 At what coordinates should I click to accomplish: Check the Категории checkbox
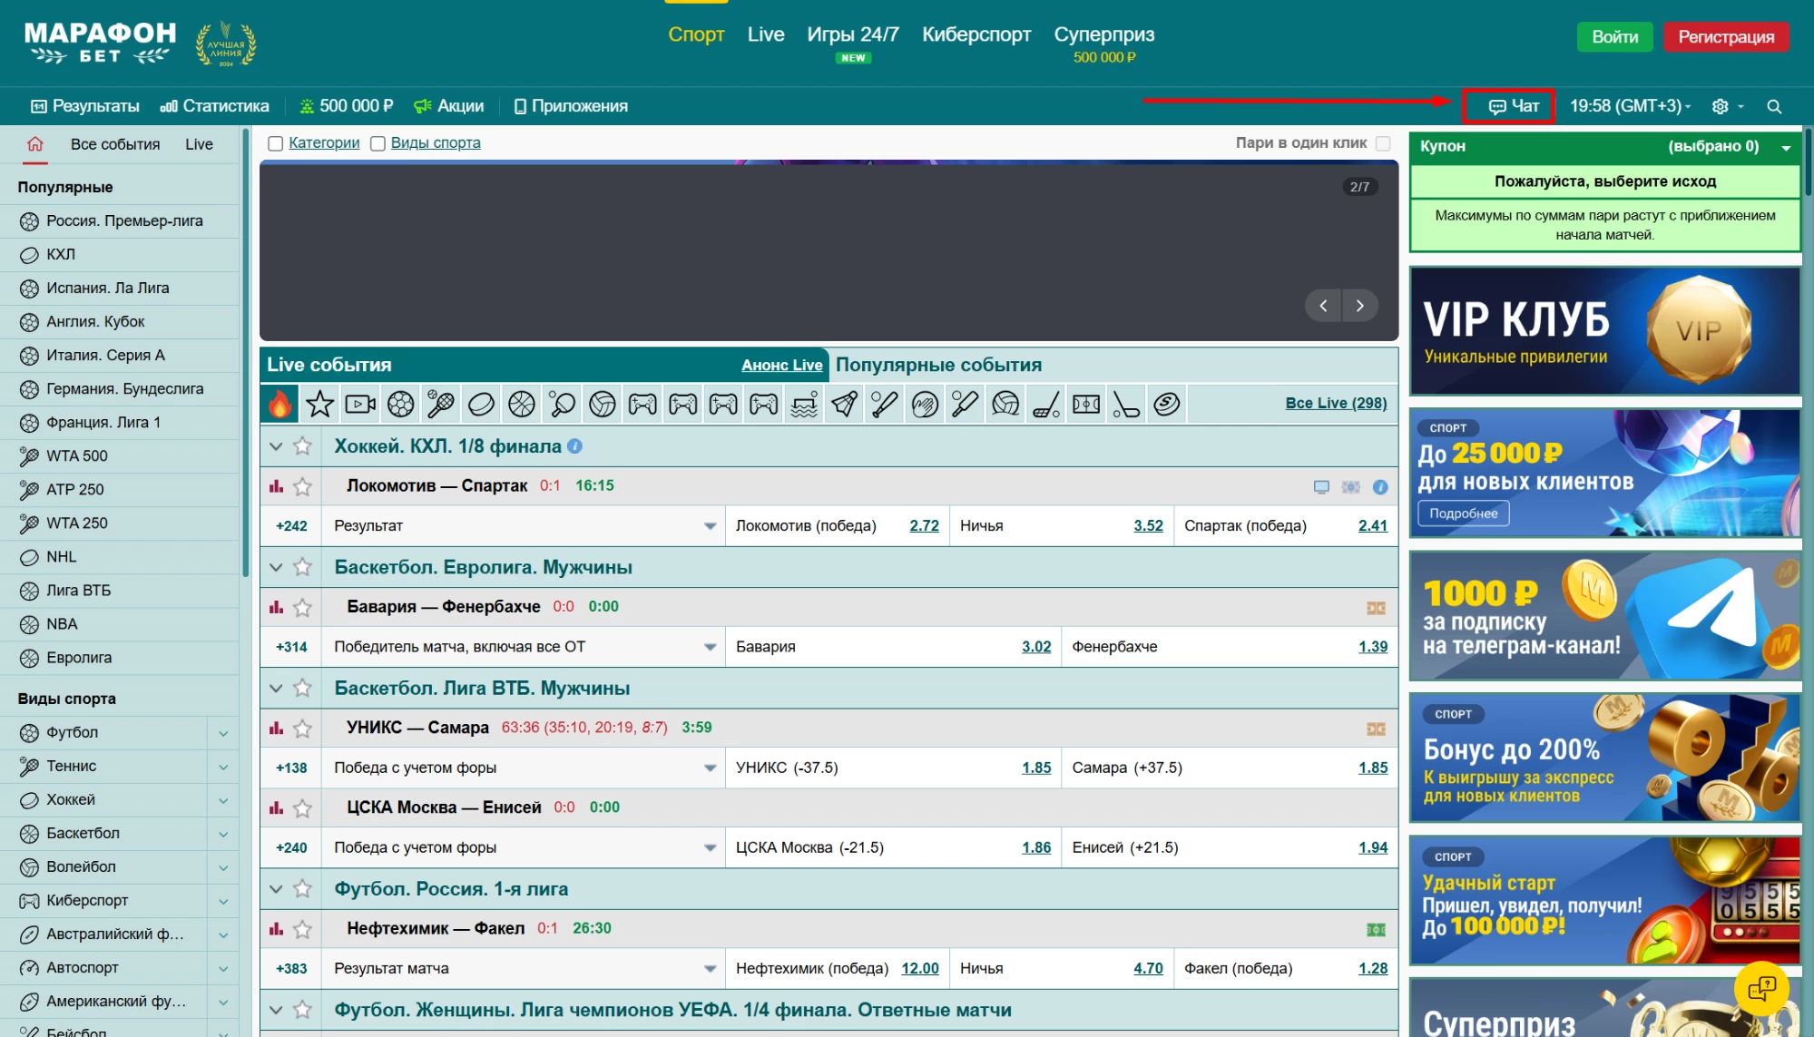(x=276, y=143)
